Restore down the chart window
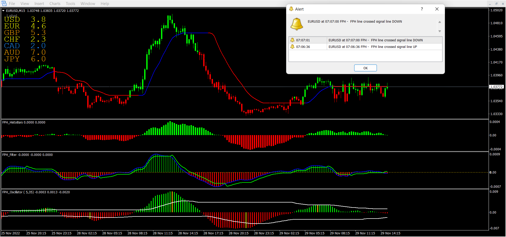This screenshot has height=237, width=506. (496, 4)
